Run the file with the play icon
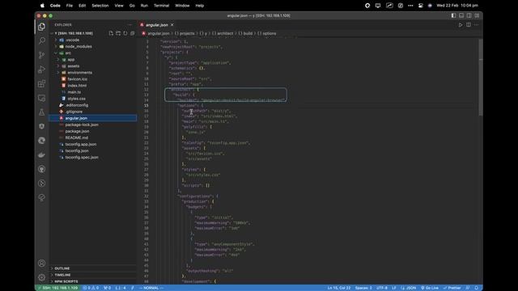Viewport: 518px width, 291px height. click(461, 25)
